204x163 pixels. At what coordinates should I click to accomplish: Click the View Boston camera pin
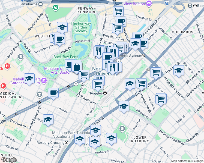[149, 3]
